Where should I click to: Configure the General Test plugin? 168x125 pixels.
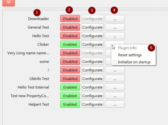(92, 27)
